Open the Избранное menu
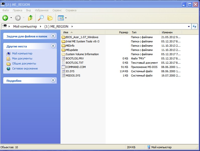The width and height of the screenshot is (200, 151). click(x=42, y=10)
